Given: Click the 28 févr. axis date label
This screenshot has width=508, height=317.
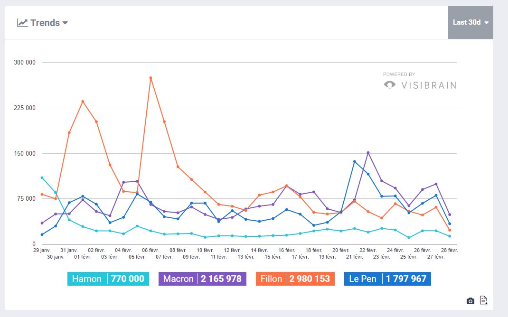Looking at the screenshot, I should click(x=449, y=250).
